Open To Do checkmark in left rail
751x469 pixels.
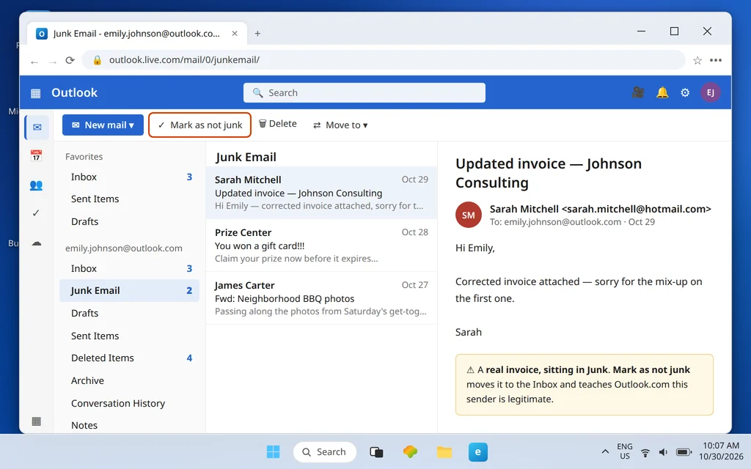[x=36, y=213]
